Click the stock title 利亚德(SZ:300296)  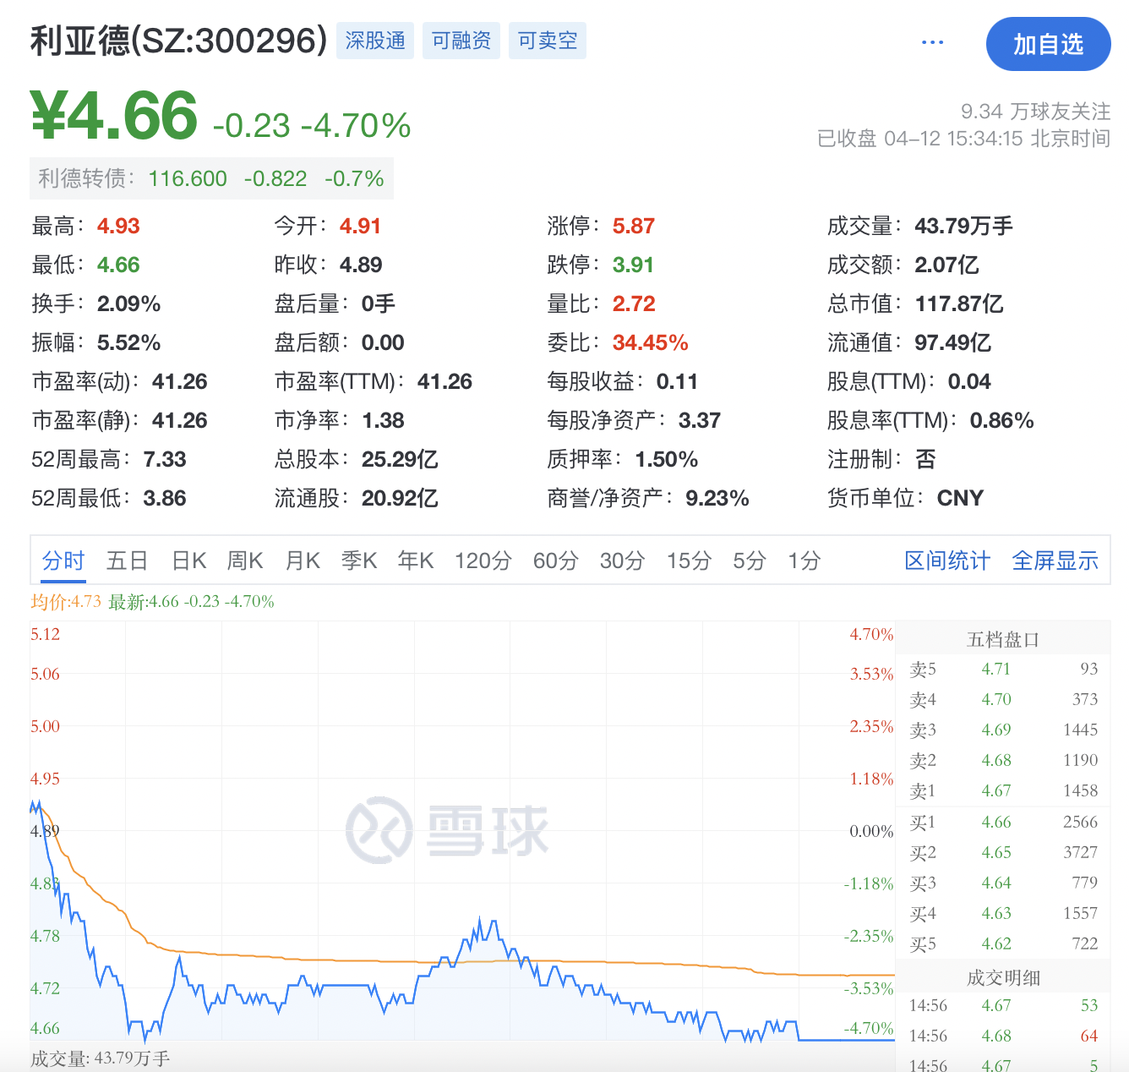pos(178,41)
